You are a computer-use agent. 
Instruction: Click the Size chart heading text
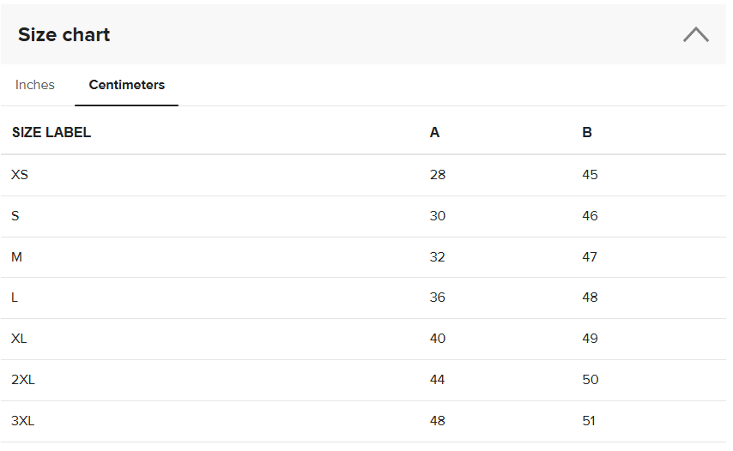coord(64,35)
